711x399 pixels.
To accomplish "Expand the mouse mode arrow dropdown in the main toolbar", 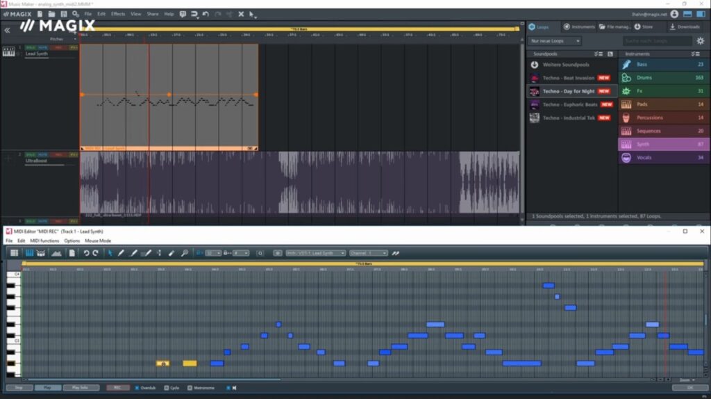I will pos(256,17).
